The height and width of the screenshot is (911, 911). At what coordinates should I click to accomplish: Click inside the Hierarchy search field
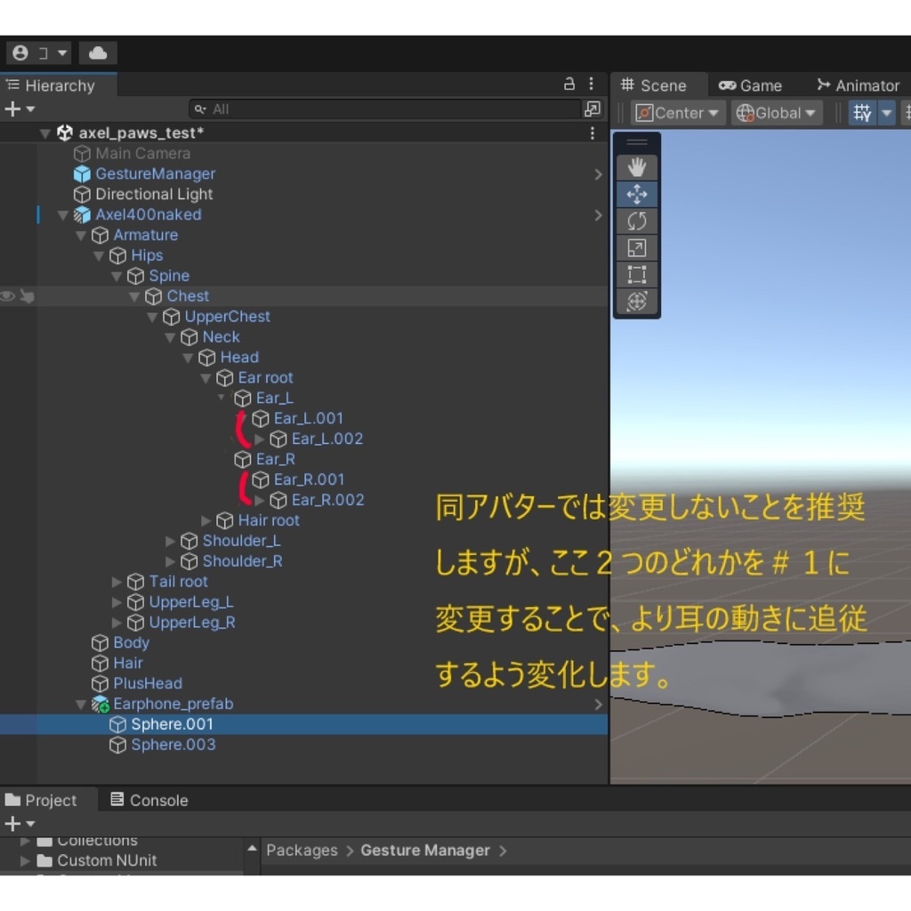coord(383,109)
